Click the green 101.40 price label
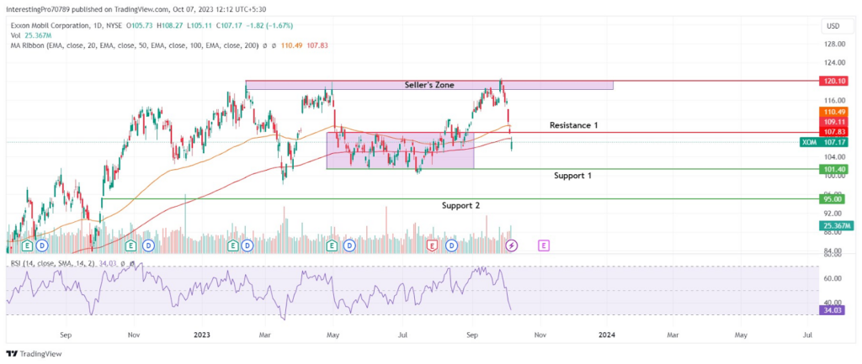 [x=834, y=169]
